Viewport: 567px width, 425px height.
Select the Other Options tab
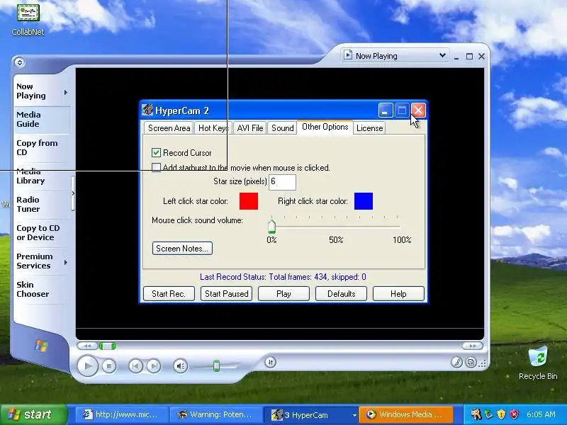pyautogui.click(x=325, y=127)
